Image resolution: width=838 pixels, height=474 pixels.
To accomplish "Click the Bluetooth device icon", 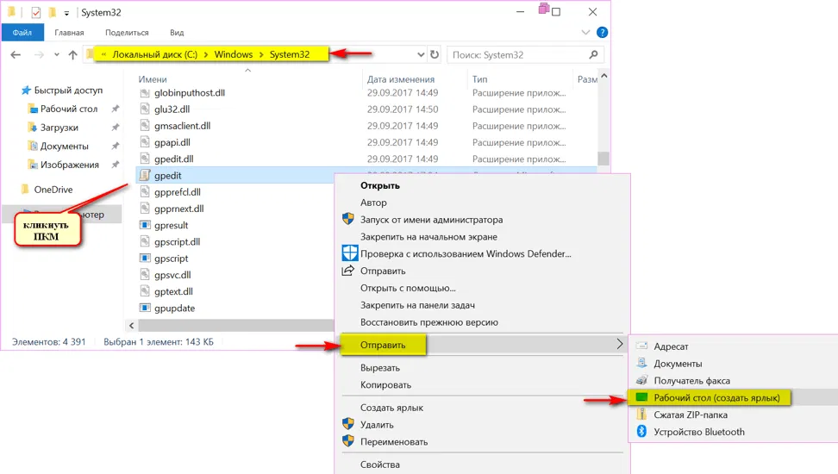I will pyautogui.click(x=641, y=431).
